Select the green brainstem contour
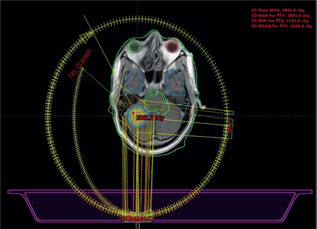 156,102
